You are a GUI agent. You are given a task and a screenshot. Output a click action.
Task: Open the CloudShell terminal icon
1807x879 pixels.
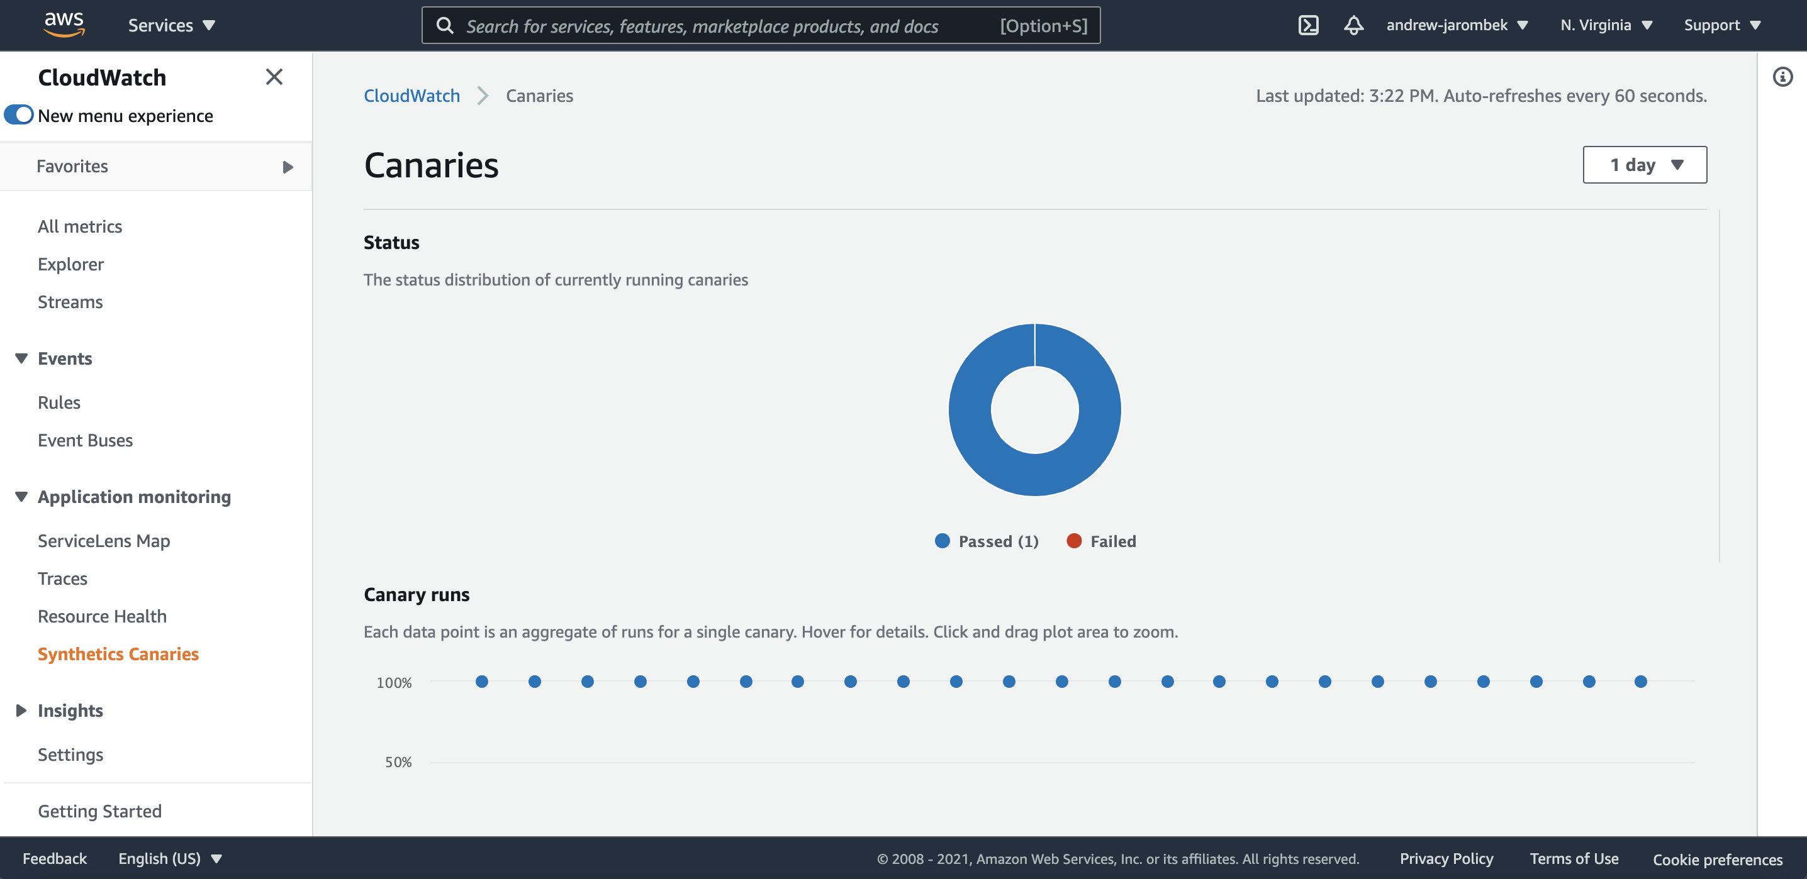coord(1308,25)
